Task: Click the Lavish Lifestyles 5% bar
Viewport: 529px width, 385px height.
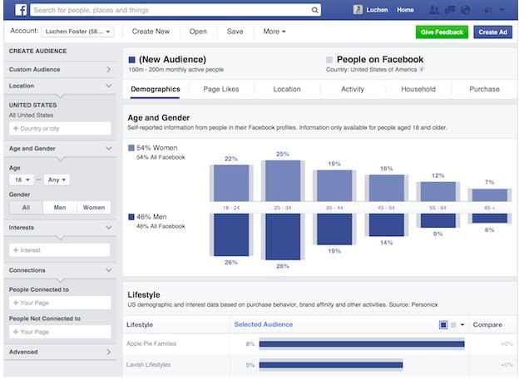Action: [x=331, y=365]
